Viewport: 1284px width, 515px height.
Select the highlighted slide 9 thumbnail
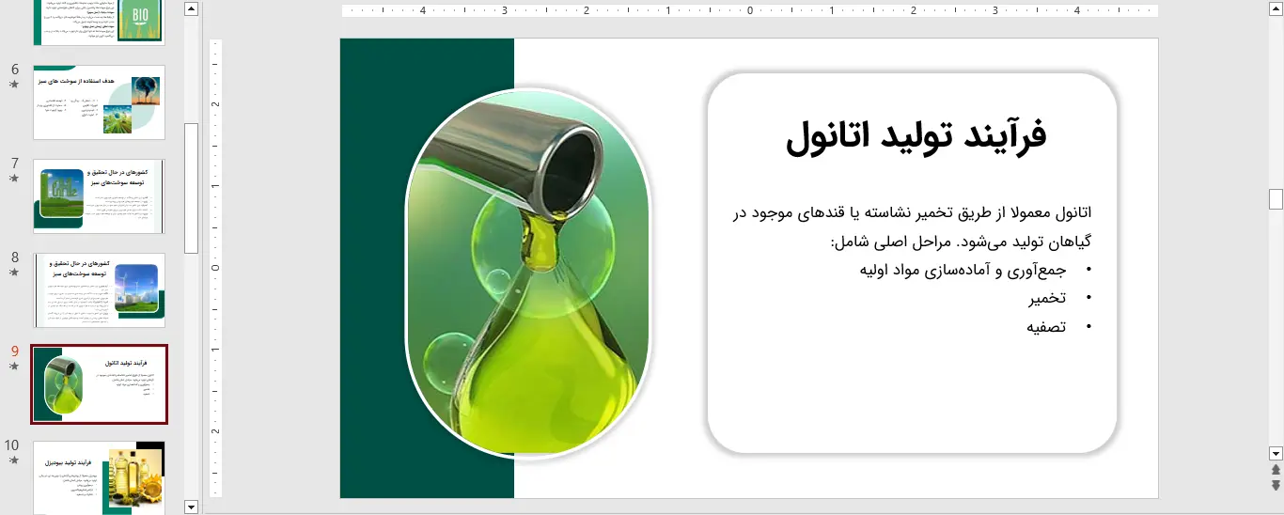[99, 384]
